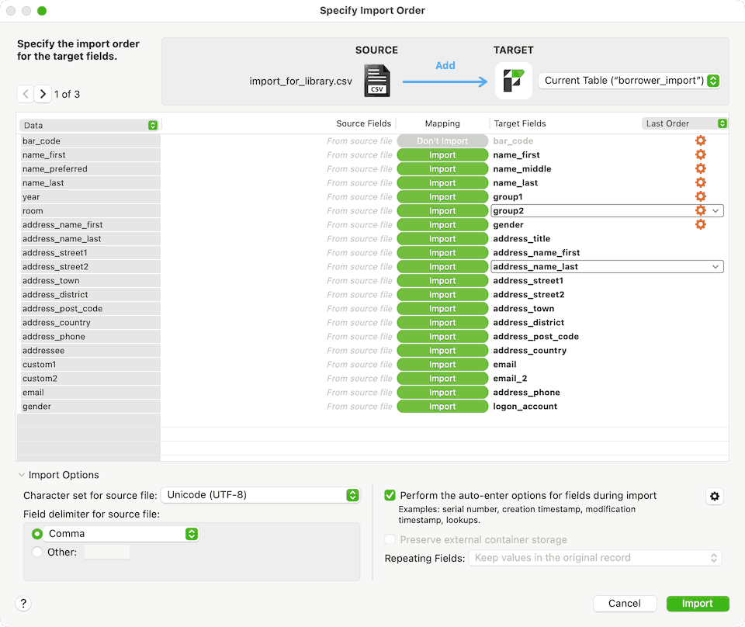
Task: Open the Current Table target dropdown
Action: coord(629,81)
